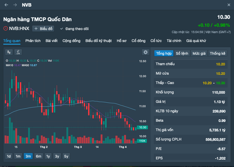
Task: Open the fx indicators menu
Action: [18, 52]
